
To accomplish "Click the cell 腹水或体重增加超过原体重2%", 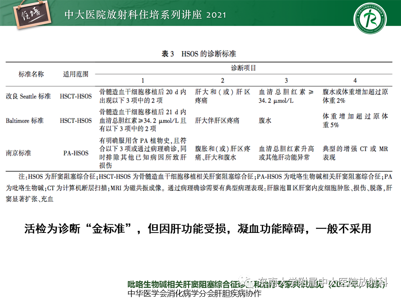I will click(x=355, y=96).
